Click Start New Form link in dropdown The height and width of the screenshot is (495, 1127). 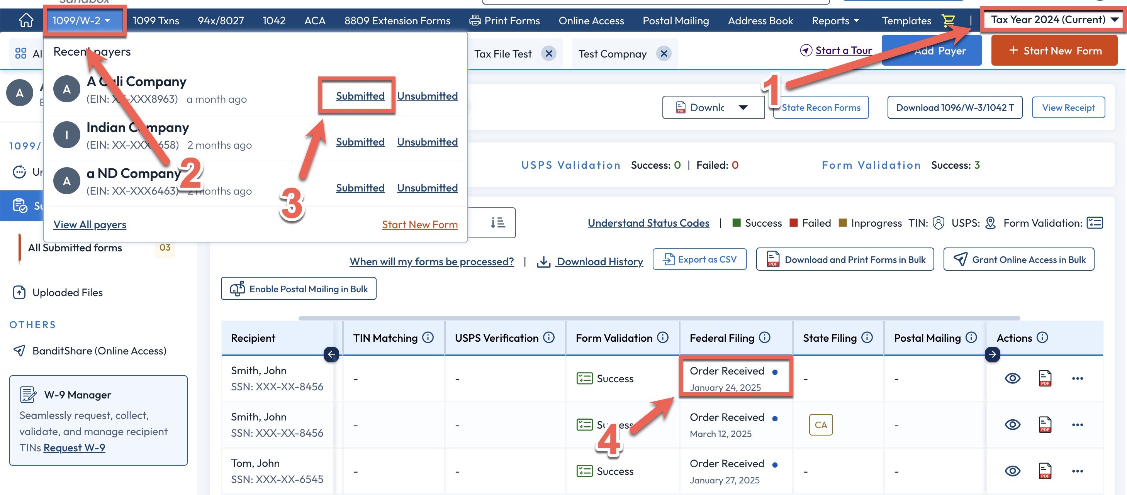(x=419, y=224)
